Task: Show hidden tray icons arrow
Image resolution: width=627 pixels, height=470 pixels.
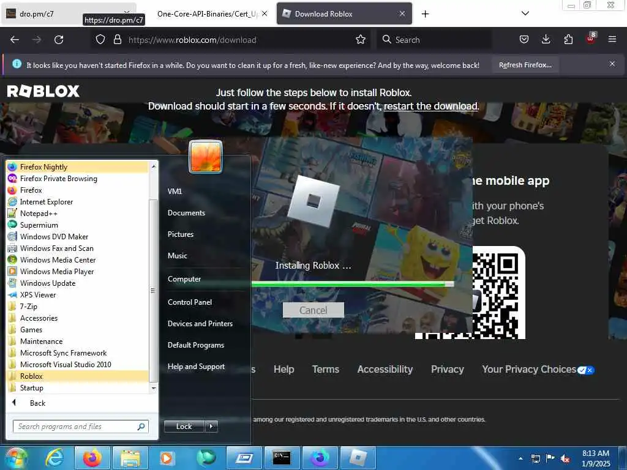Action: [520, 458]
